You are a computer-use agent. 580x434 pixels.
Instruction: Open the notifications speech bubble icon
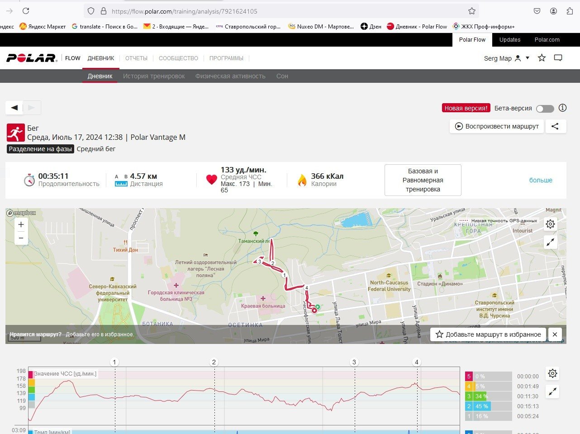[x=558, y=58]
